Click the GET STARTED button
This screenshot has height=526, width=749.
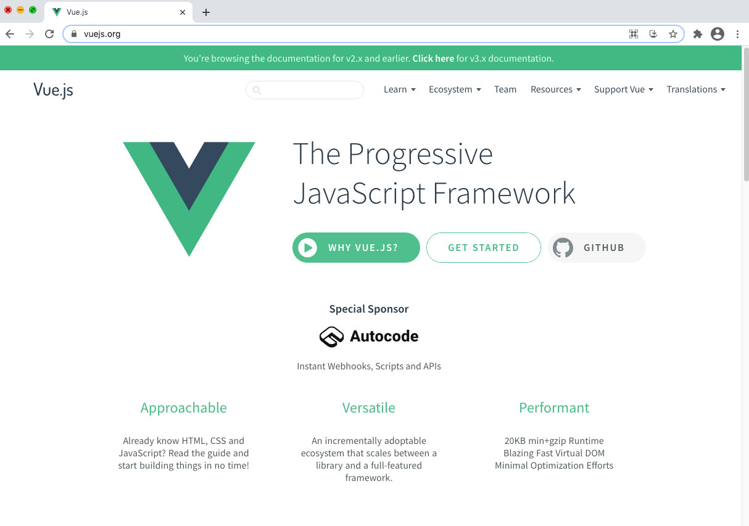[x=483, y=247]
